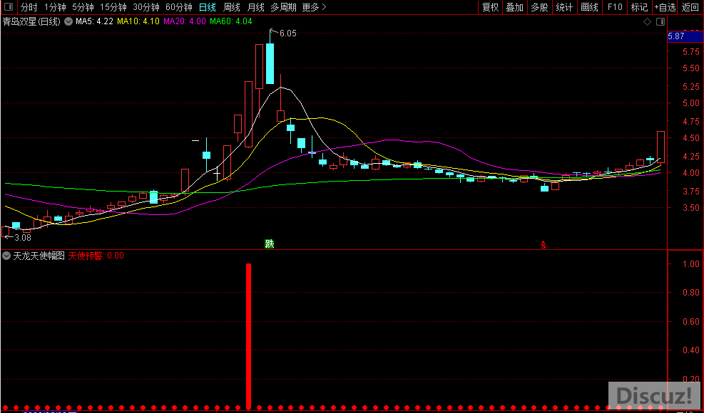This screenshot has height=413, width=704.
Task: Open the 更多 periods dropdown
Action: (x=314, y=7)
